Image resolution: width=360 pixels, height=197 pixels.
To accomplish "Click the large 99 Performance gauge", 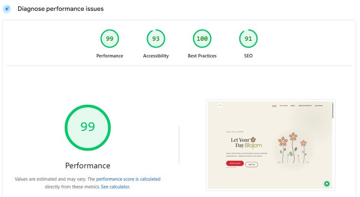I will [x=88, y=128].
